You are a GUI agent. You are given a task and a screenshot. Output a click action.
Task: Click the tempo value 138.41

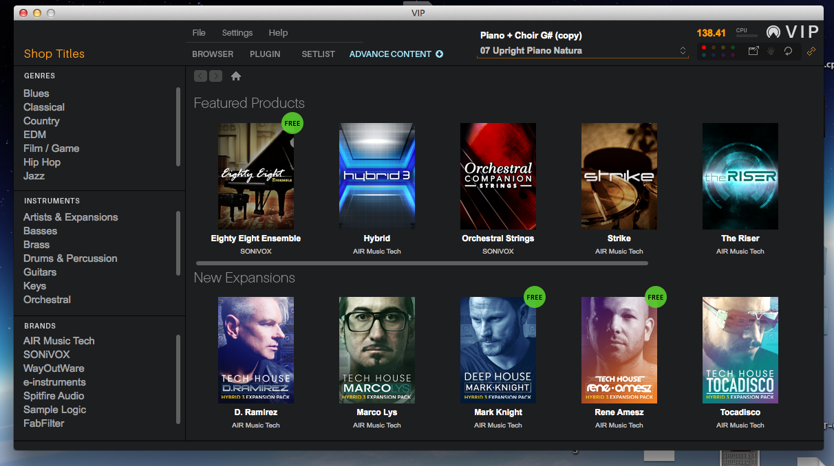point(712,33)
